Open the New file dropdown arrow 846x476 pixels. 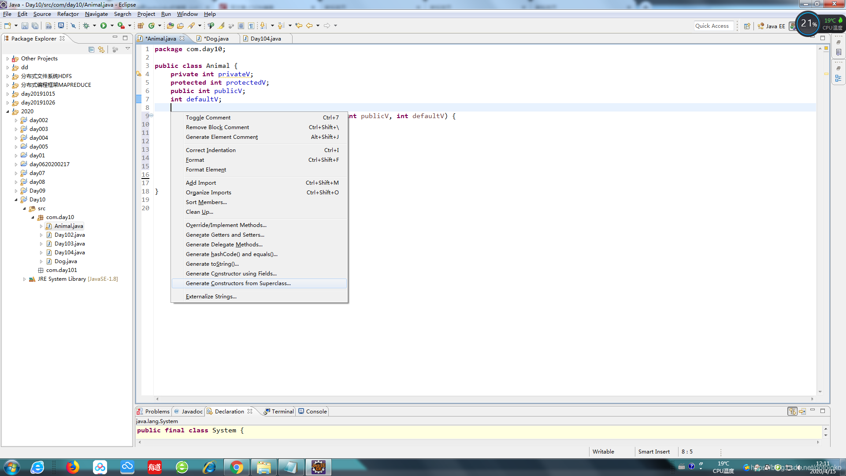tap(16, 26)
